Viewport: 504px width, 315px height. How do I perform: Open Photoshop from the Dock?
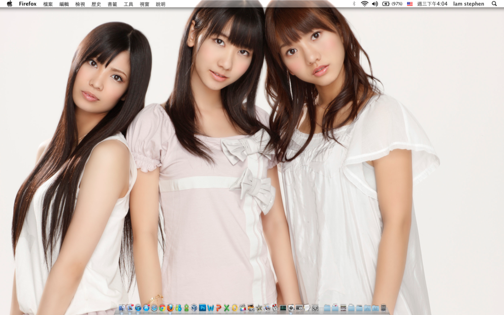pos(202,308)
